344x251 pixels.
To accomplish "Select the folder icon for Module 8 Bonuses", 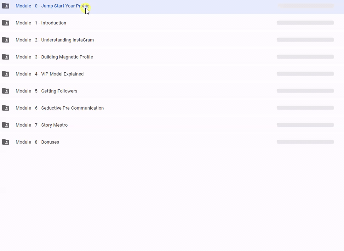I will 6,142.
